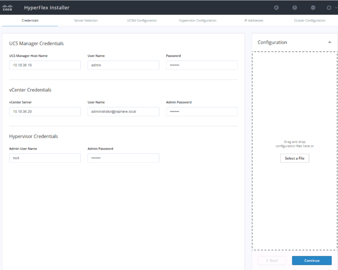Image resolution: width=338 pixels, height=270 pixels.
Task: Focus the Hypervisor Admin Password field
Action: [x=123, y=158]
